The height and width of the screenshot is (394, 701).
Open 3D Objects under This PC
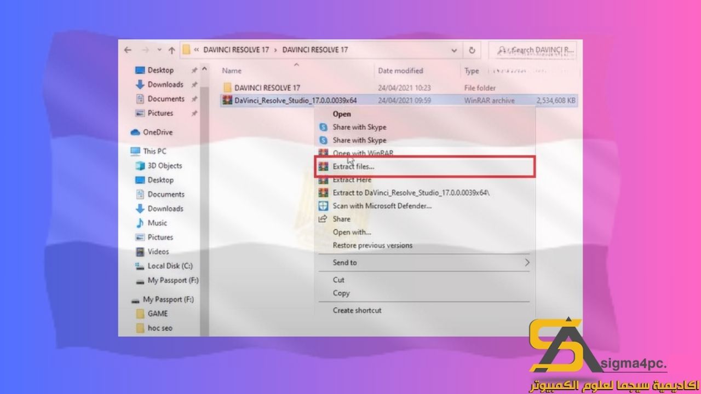click(164, 165)
